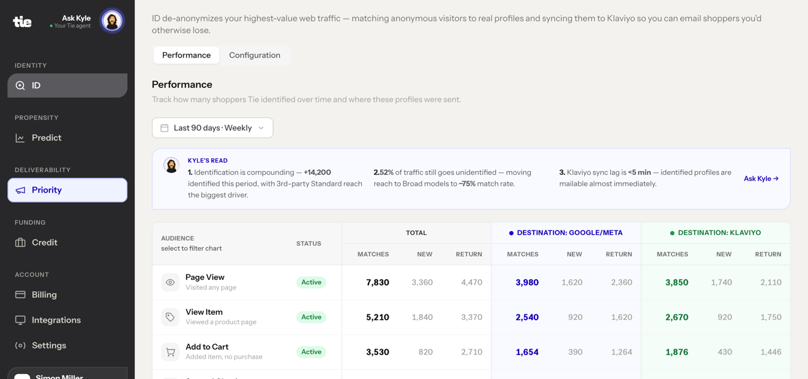Click the ID magnifier icon

coord(20,86)
